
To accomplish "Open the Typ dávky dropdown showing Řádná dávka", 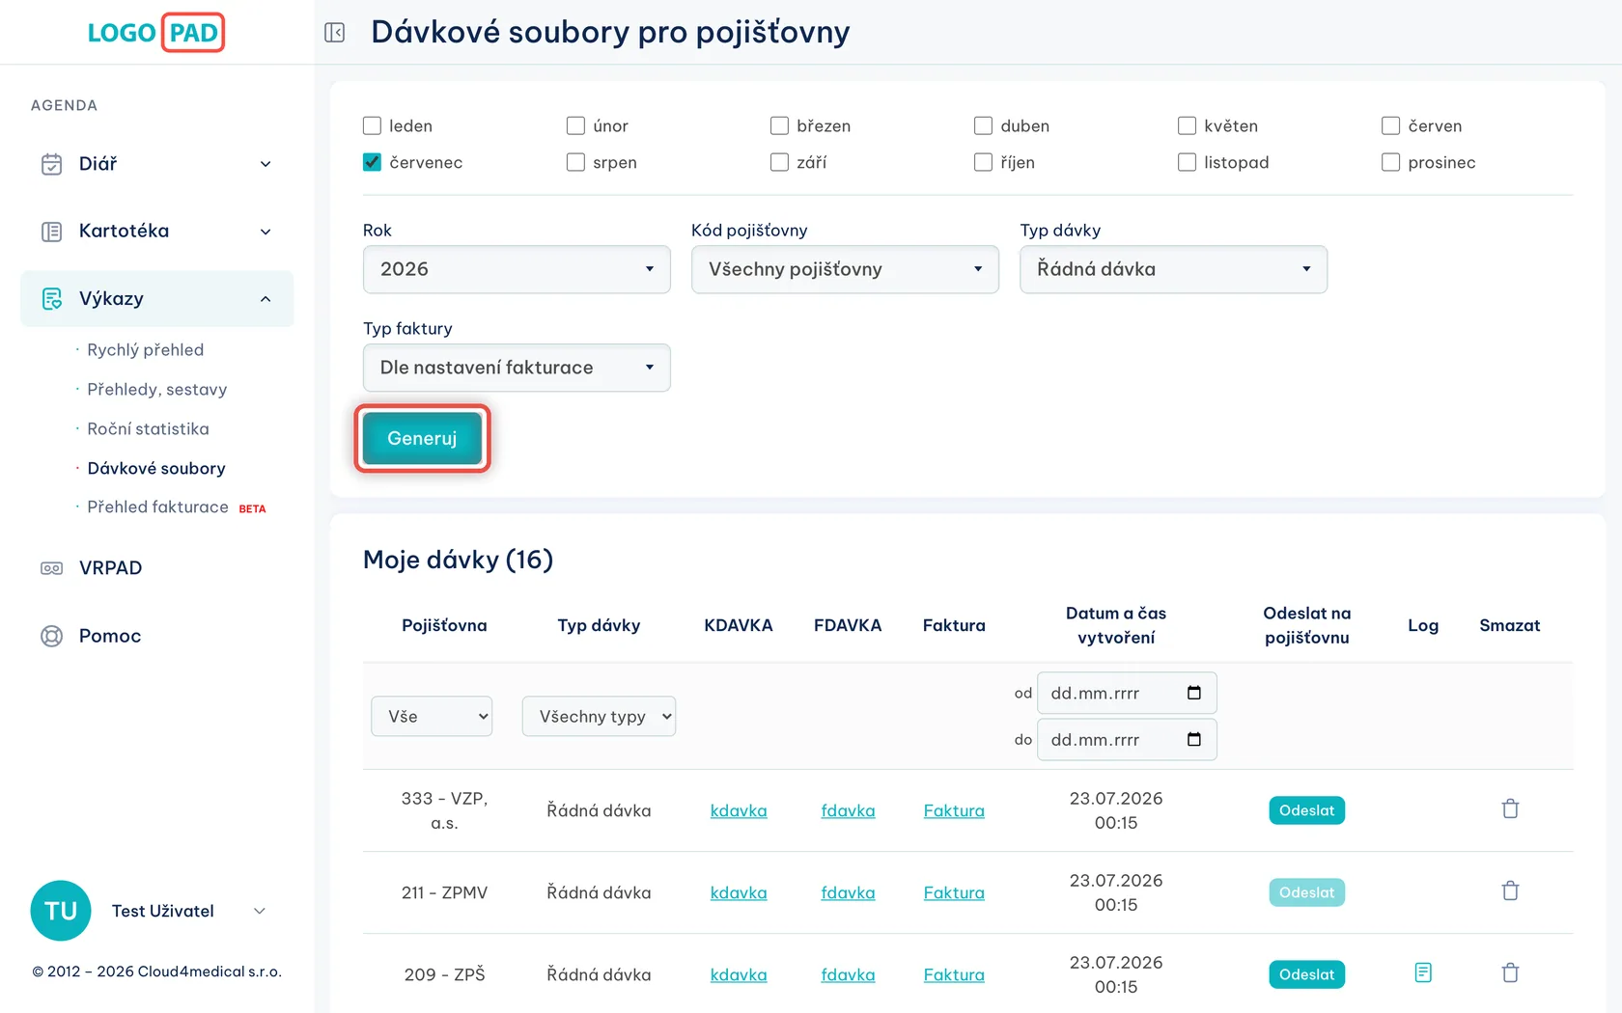I will [1173, 269].
